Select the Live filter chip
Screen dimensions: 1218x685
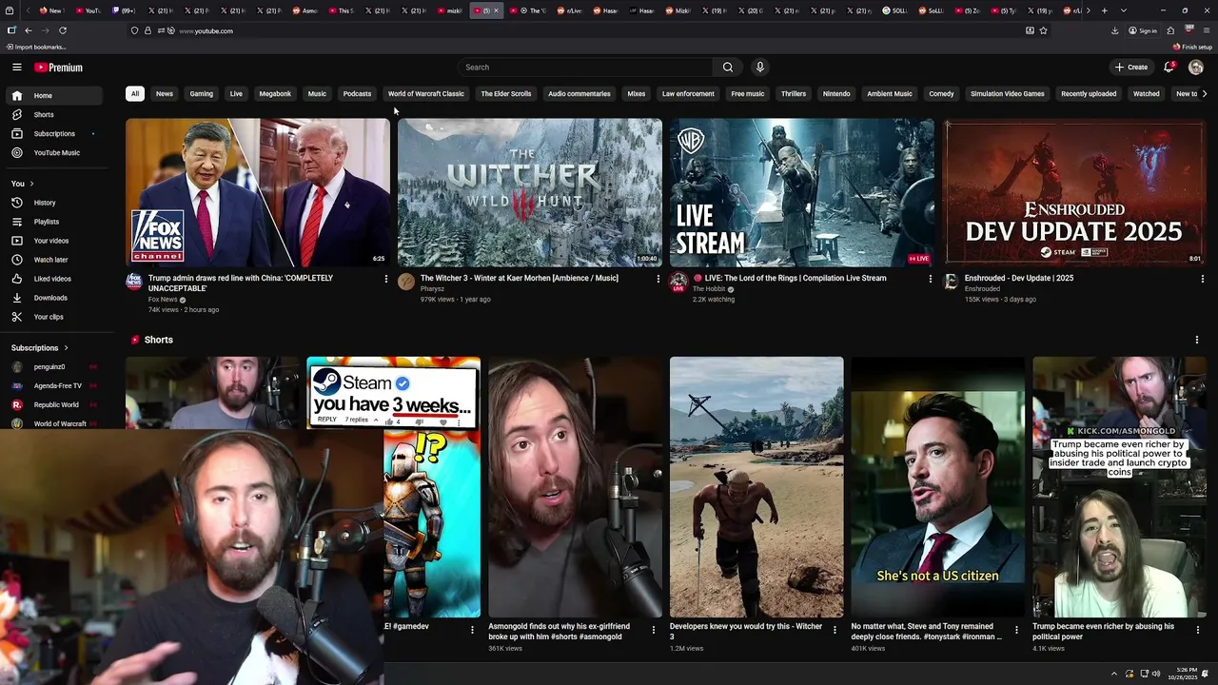pos(236,94)
